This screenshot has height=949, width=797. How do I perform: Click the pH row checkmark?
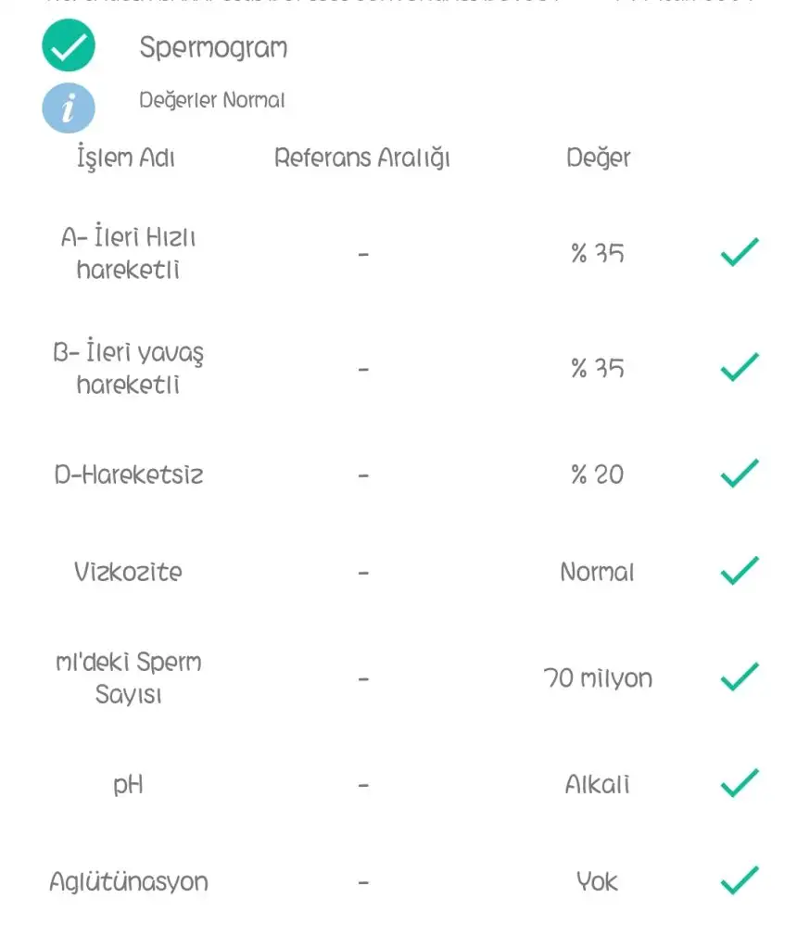[740, 784]
